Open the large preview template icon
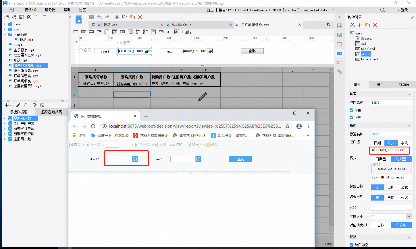This screenshot has height=249, width=416. pyautogui.click(x=78, y=20)
